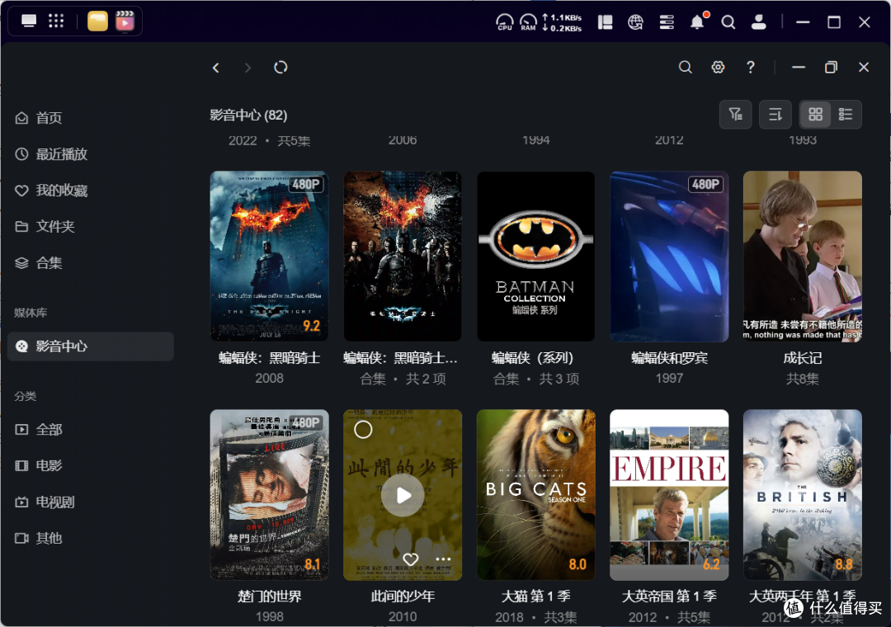Go back with the left arrow
This screenshot has height=627, width=891.
(x=216, y=68)
